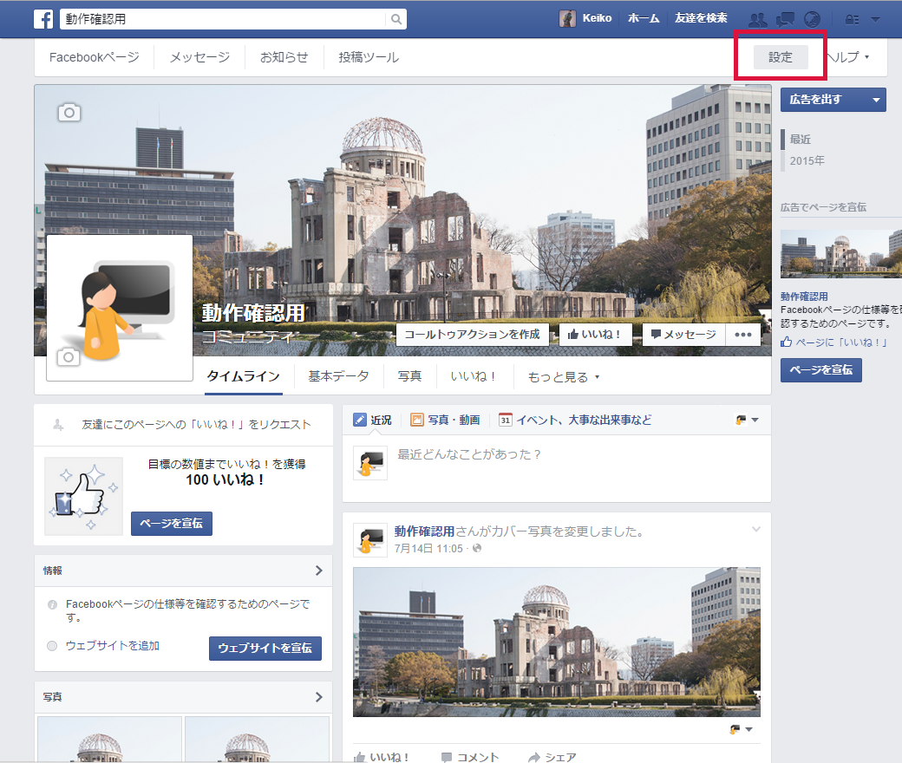Click the ウェブサイトを宣伝 button
This screenshot has width=902, height=763.
click(265, 648)
